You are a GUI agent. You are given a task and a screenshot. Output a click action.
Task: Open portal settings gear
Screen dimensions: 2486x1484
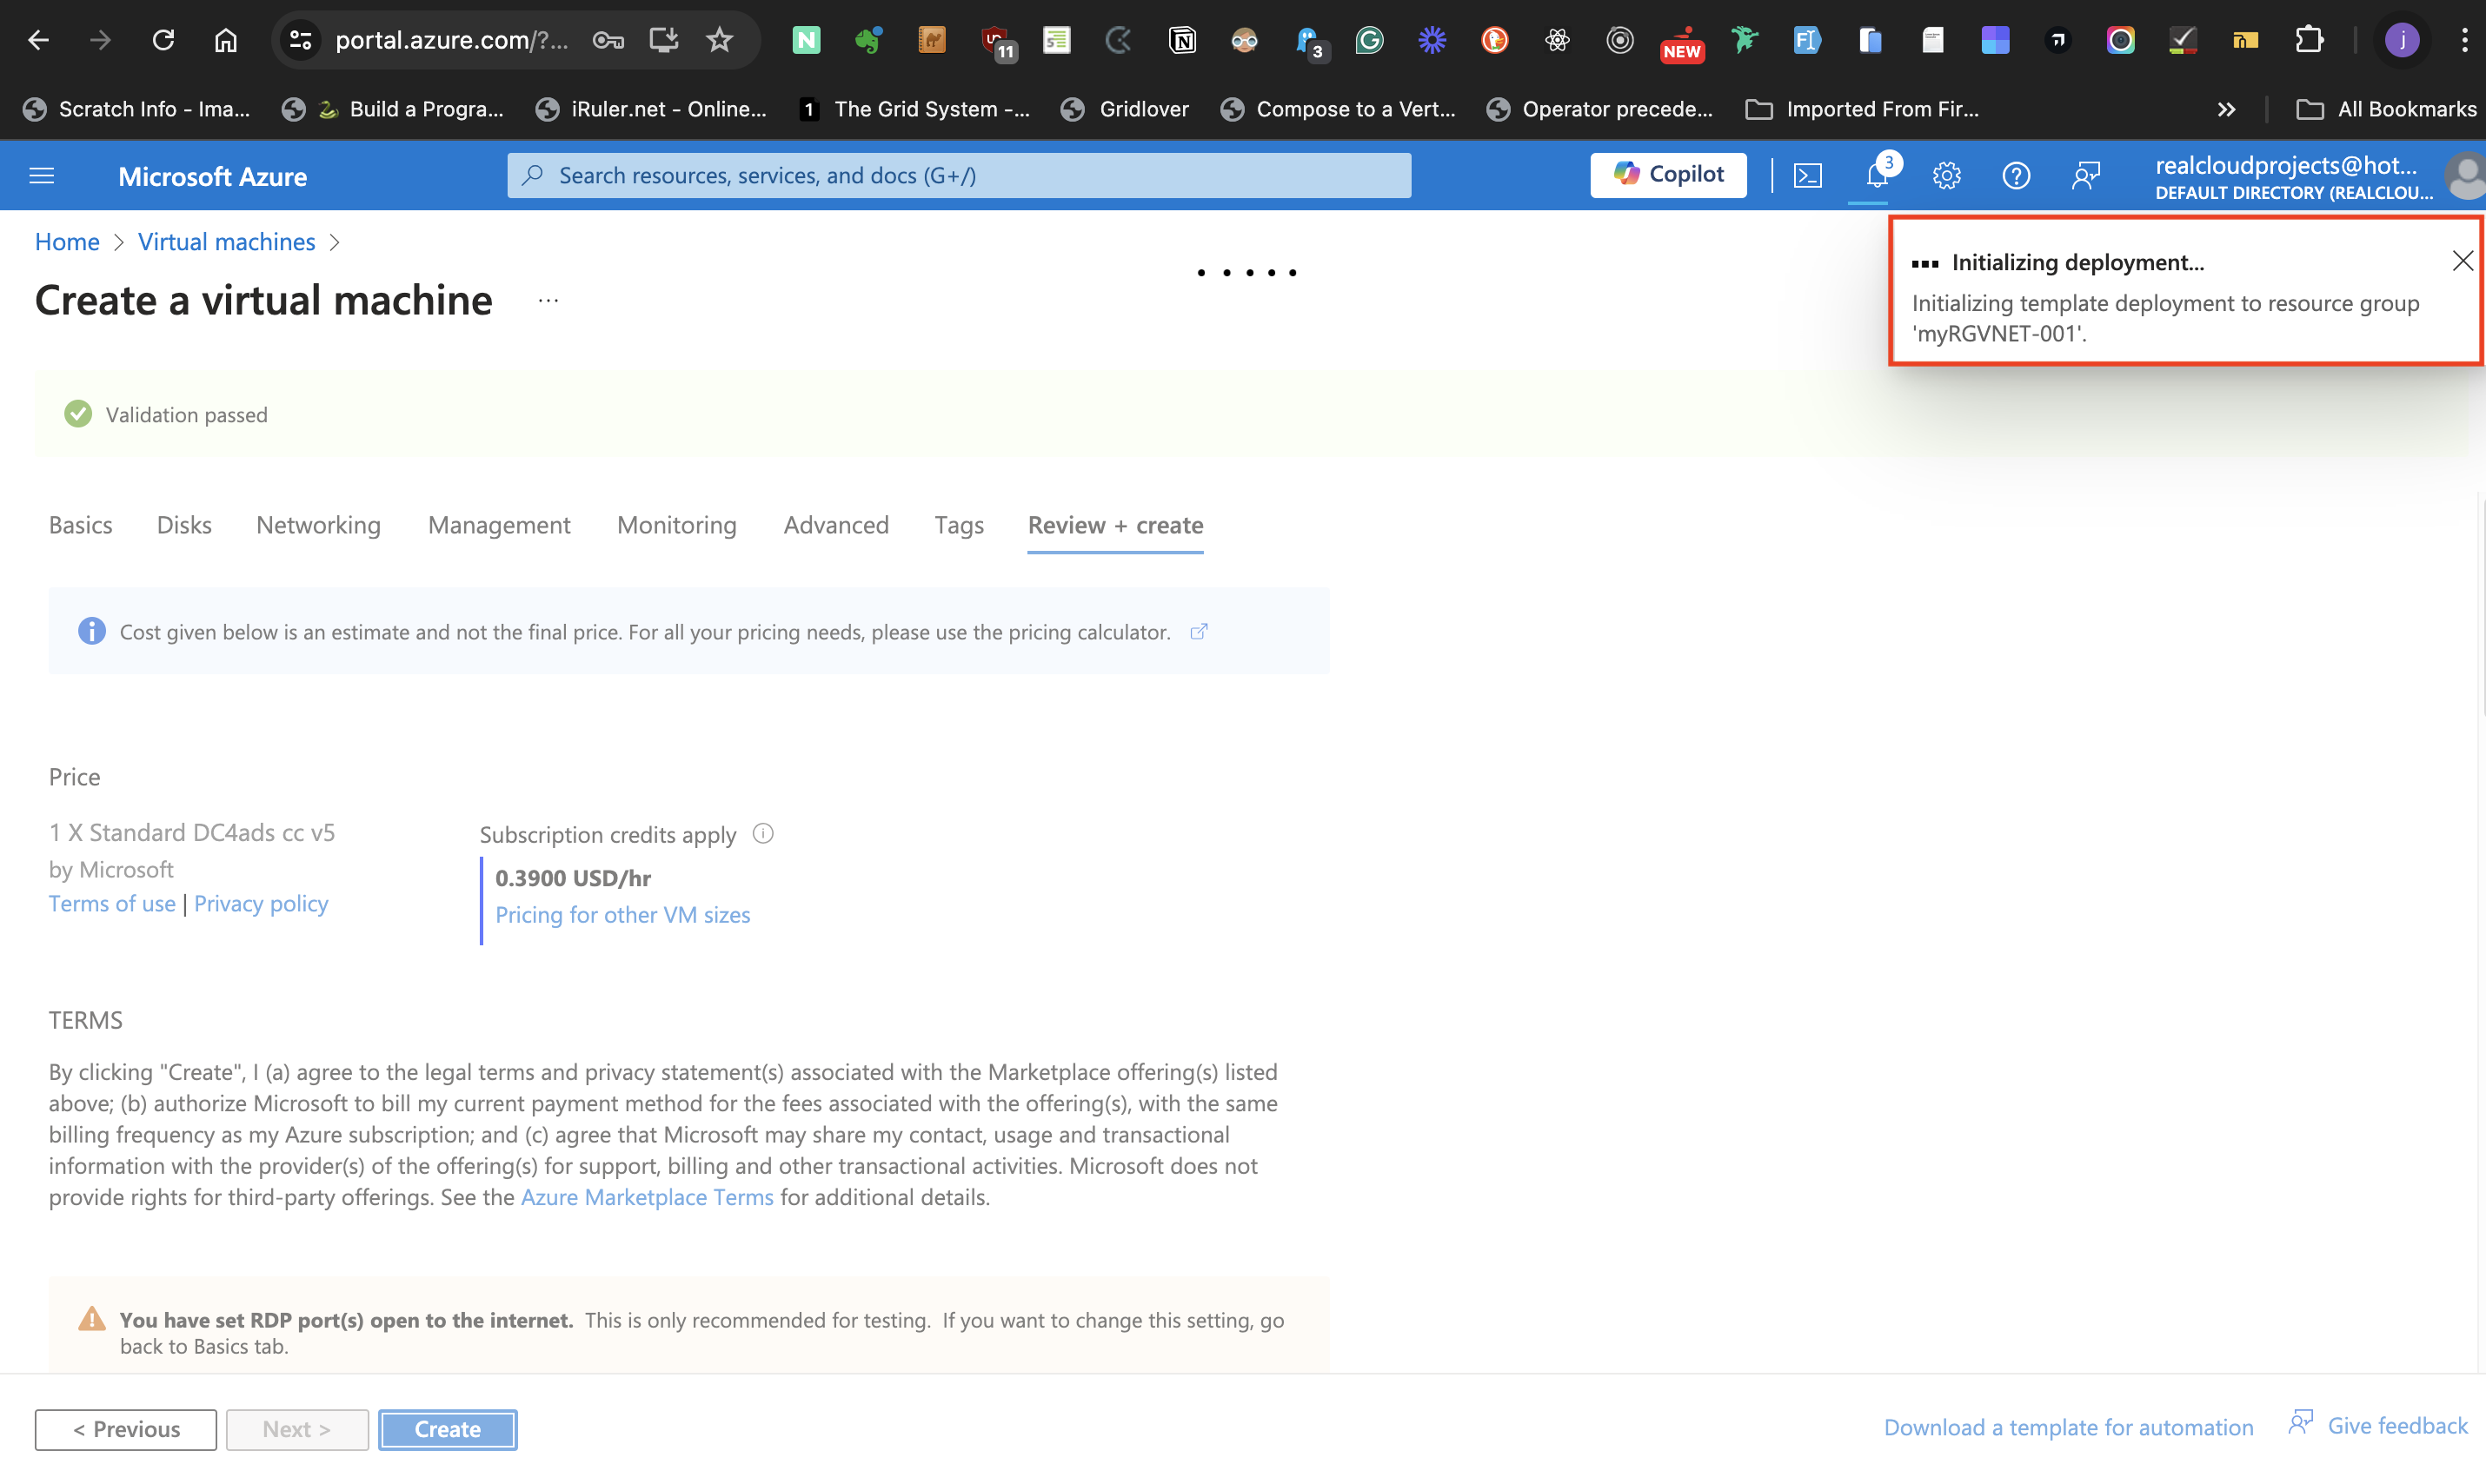(1946, 176)
